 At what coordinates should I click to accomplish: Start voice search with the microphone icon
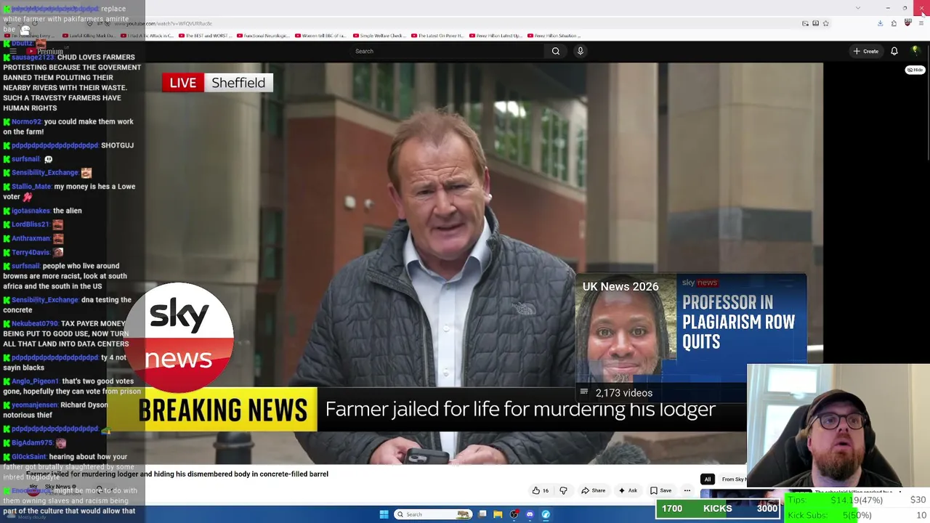(580, 51)
